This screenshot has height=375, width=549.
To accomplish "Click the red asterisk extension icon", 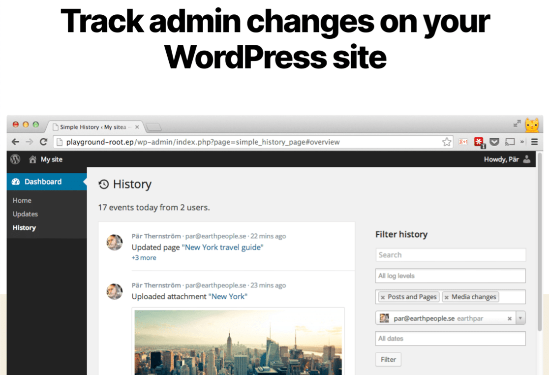I will coord(479,142).
